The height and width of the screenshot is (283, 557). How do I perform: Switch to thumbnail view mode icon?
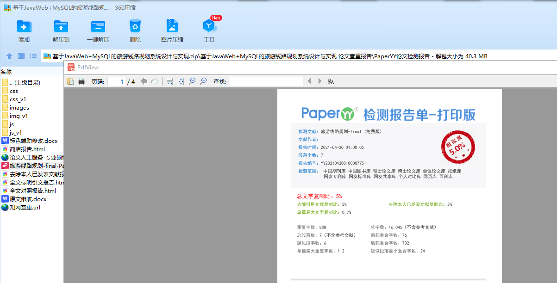(x=21, y=56)
